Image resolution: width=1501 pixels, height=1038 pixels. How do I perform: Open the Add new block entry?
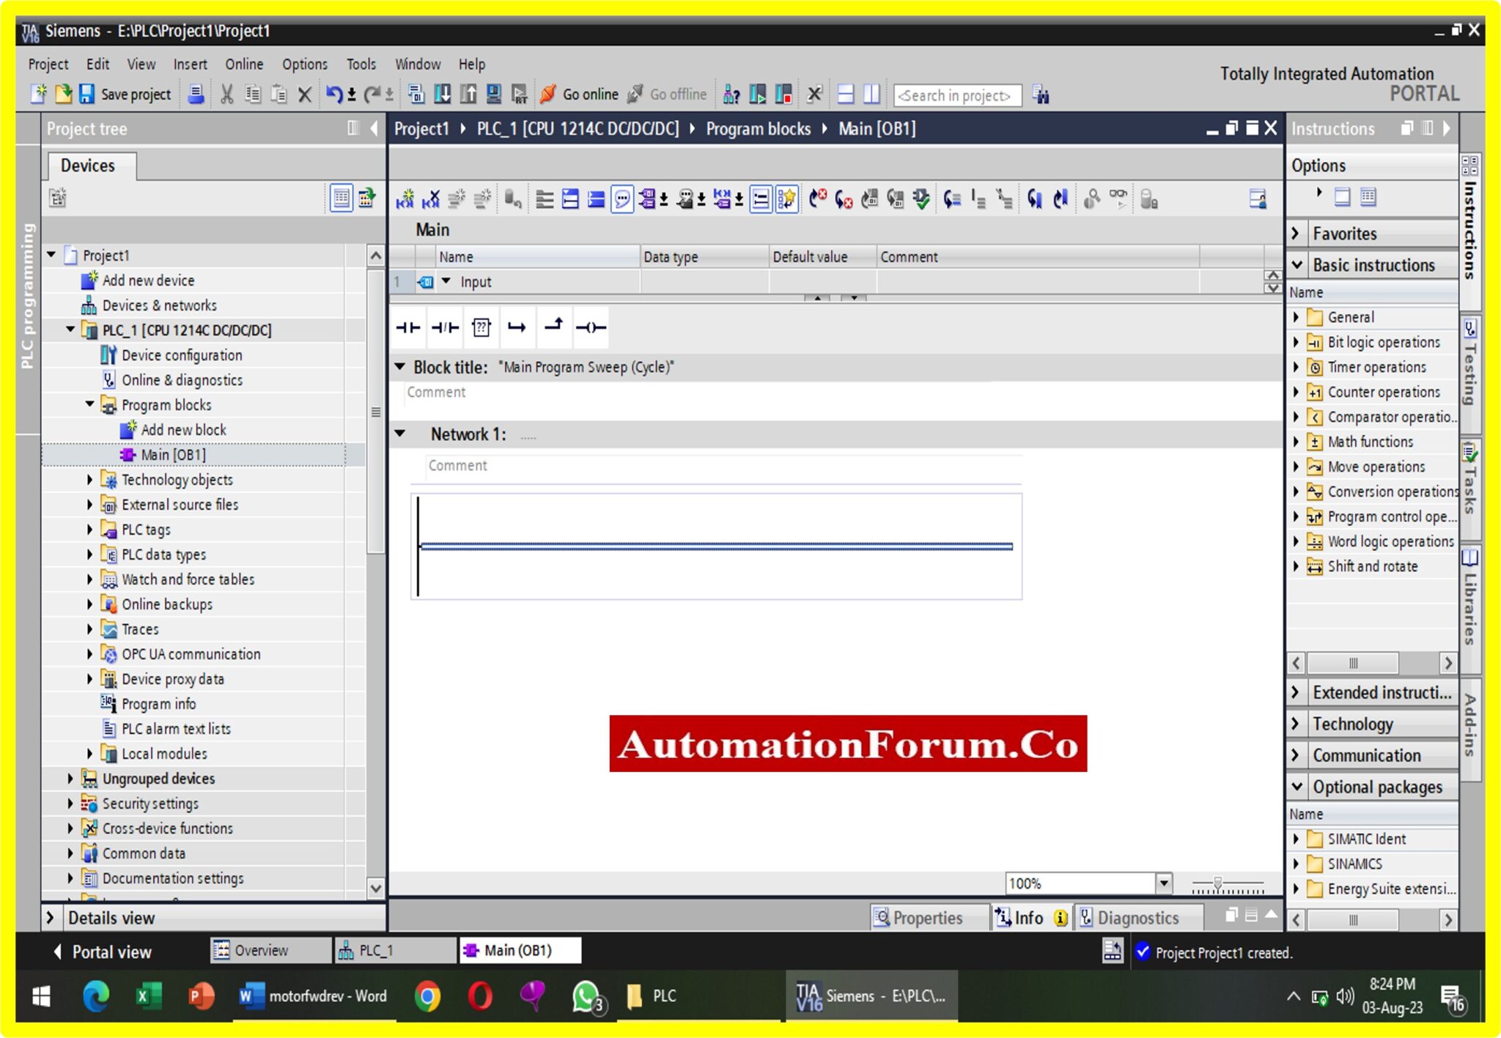click(x=185, y=429)
